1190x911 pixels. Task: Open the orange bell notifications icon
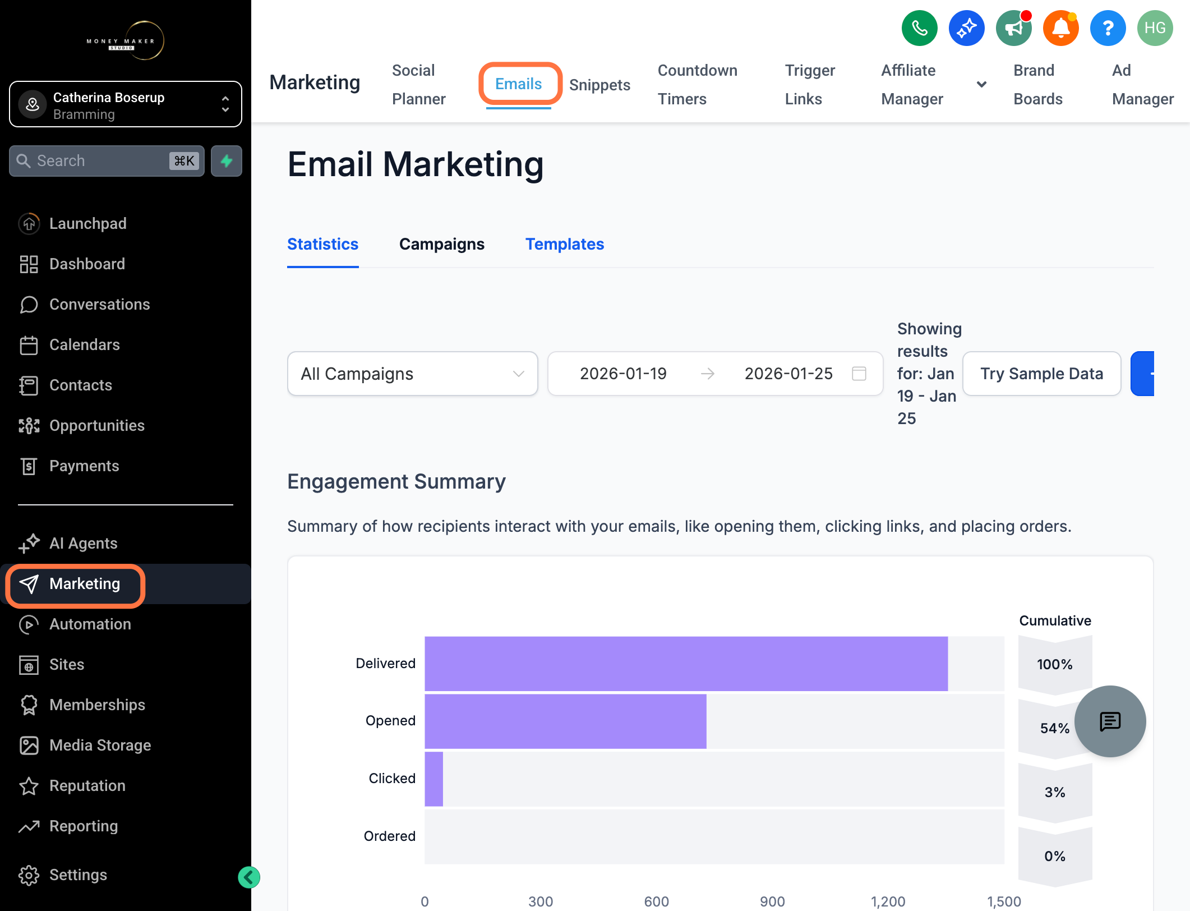coord(1060,28)
